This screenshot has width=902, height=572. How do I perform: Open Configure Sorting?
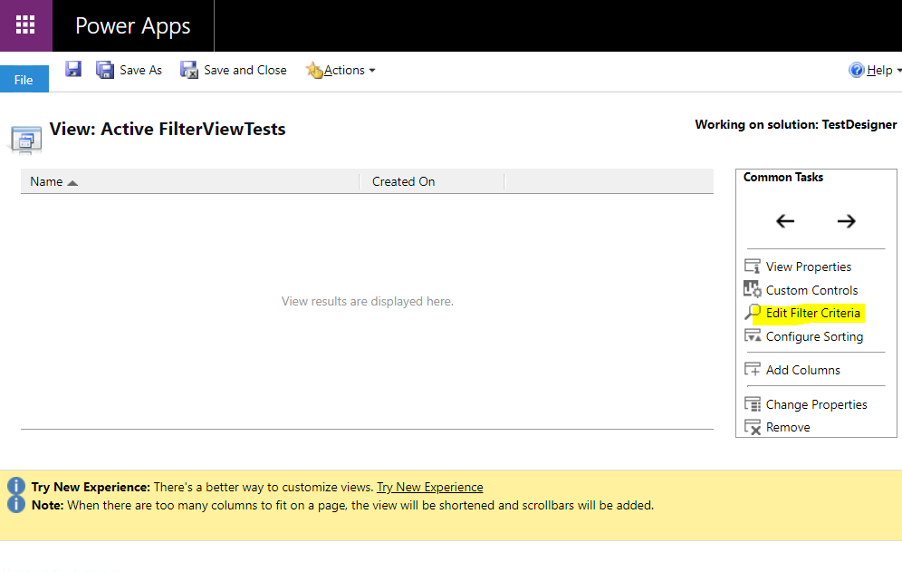[814, 336]
